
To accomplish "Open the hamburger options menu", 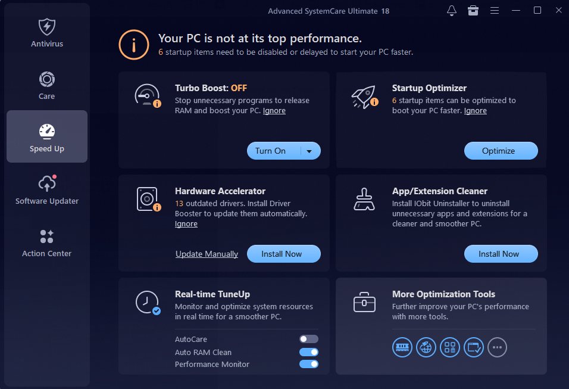I will pos(494,11).
